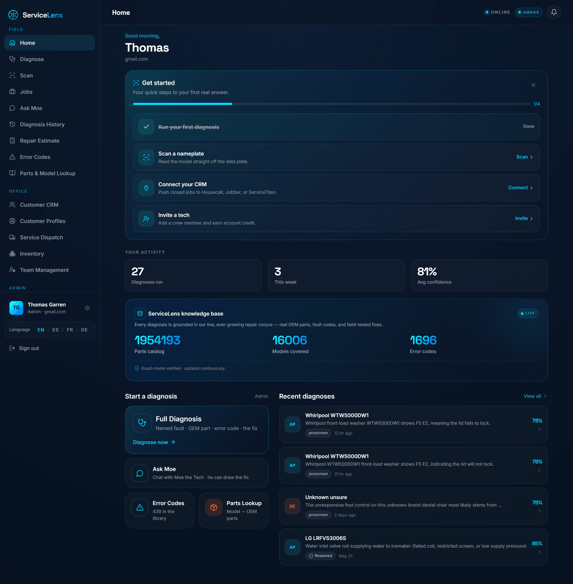Click the Connect your CRM plug icon

pos(146,188)
